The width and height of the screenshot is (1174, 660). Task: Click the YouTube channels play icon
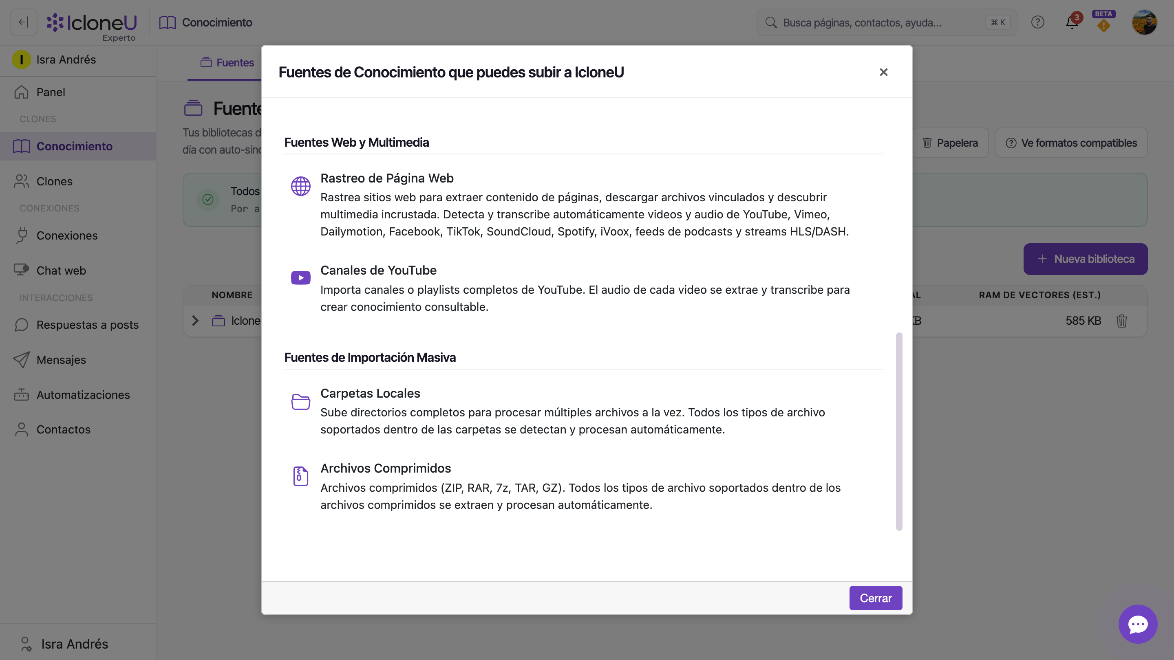[x=301, y=278]
